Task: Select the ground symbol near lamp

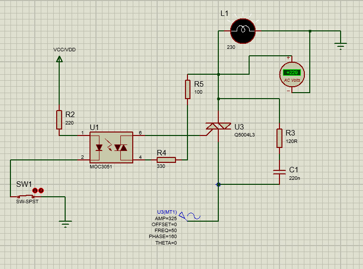Action: pos(341,46)
